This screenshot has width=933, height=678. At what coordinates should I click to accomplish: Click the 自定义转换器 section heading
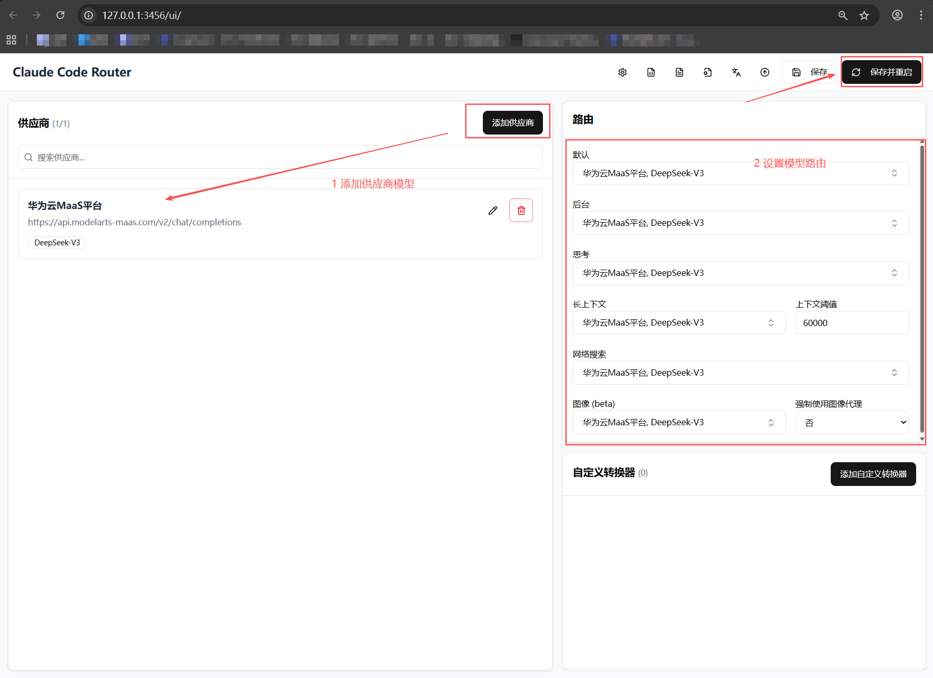click(604, 473)
